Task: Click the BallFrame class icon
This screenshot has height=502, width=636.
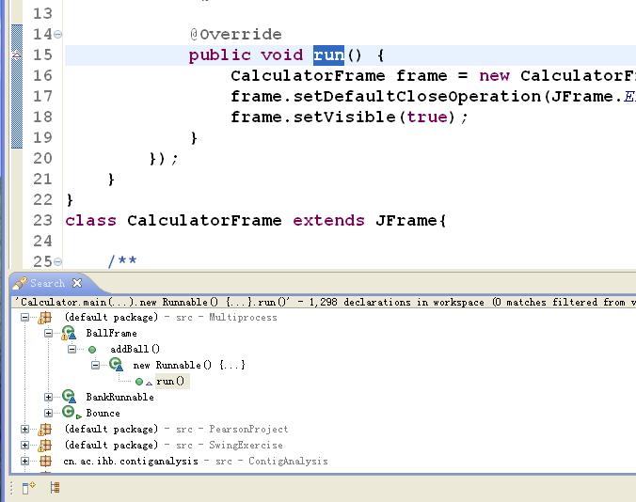Action: [69, 333]
